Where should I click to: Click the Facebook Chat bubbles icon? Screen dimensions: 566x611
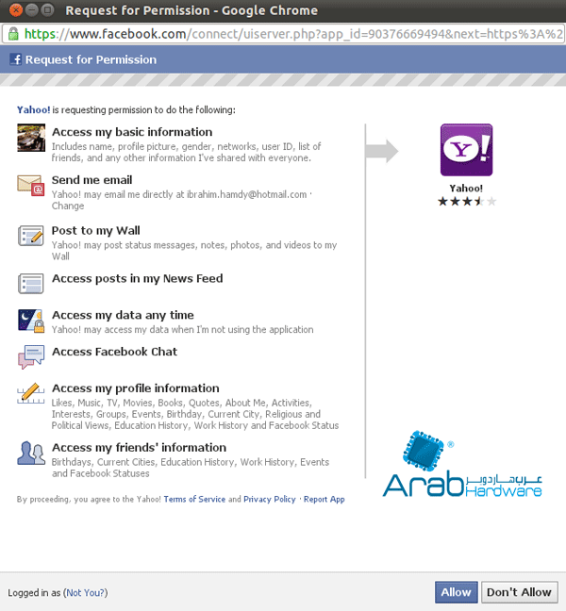tap(31, 356)
